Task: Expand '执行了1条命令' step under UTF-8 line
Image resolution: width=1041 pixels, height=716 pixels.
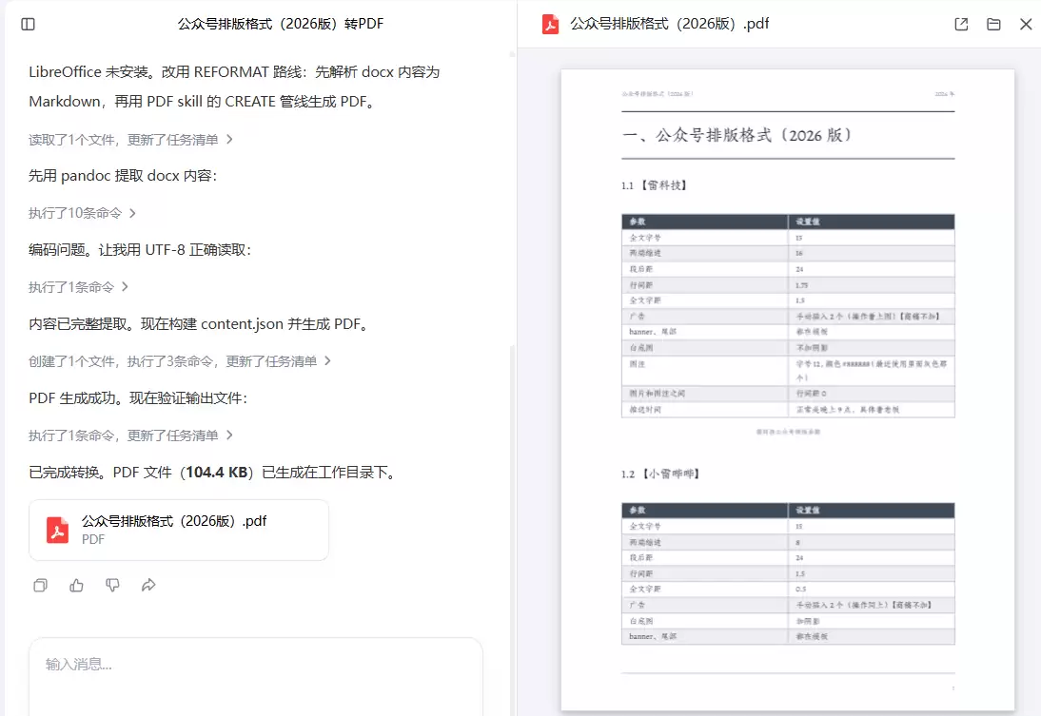Action: 78,286
